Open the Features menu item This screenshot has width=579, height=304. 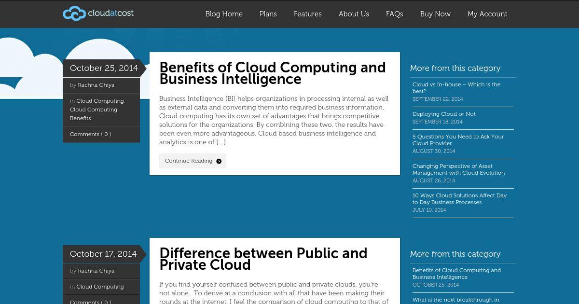[x=308, y=14]
